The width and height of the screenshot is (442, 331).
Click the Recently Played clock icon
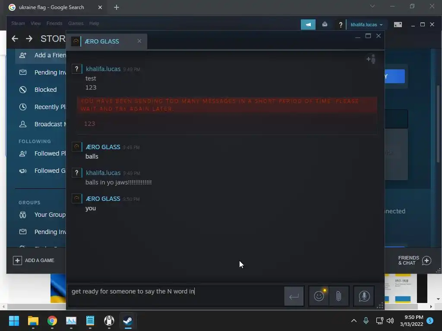pyautogui.click(x=23, y=107)
